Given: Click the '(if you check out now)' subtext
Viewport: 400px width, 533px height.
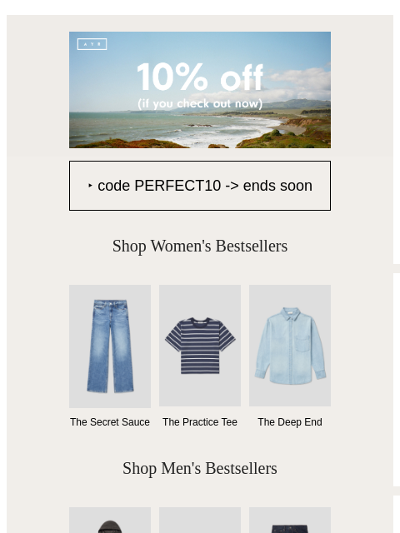Looking at the screenshot, I should (x=200, y=103).
